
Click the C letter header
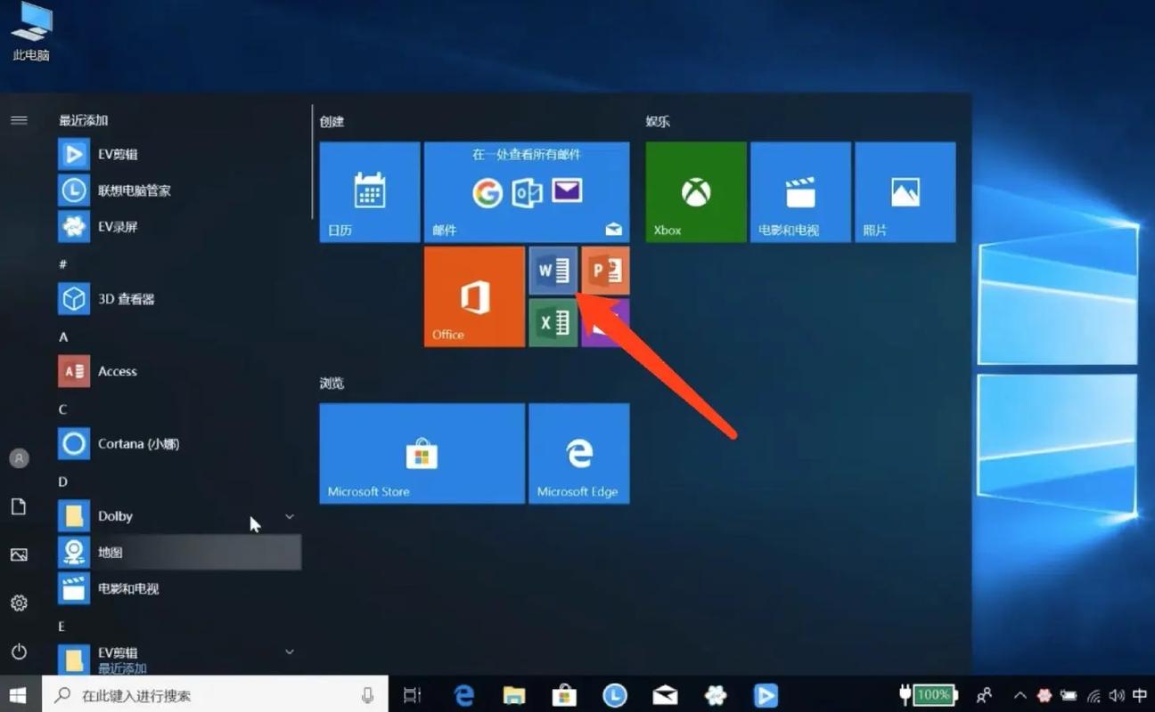(x=62, y=409)
